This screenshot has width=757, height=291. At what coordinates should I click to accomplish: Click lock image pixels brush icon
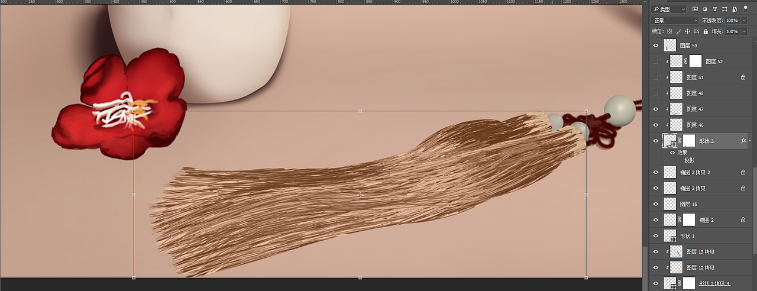tap(679, 31)
